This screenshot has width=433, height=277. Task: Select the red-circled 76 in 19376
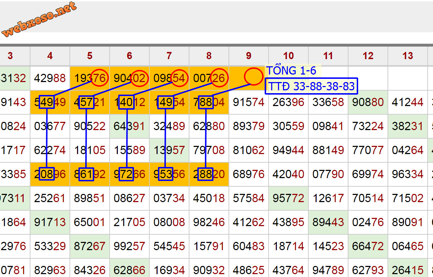coord(99,78)
